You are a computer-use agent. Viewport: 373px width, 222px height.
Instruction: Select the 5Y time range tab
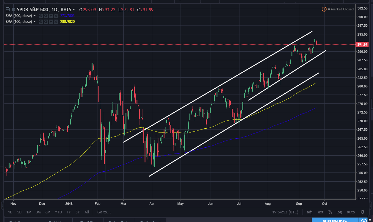pyautogui.click(x=77, y=212)
